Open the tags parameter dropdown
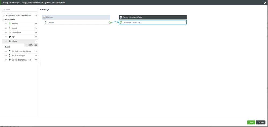 (x=36, y=37)
